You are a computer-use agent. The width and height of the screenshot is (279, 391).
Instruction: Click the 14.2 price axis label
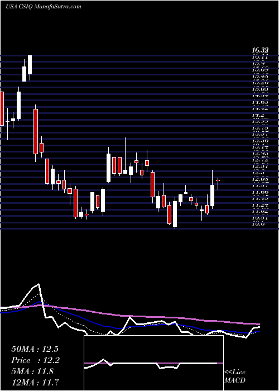pos(258,115)
